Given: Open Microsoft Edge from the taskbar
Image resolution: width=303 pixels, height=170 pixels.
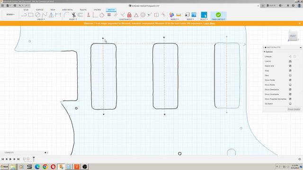Looking at the screenshot, I should coord(37,167).
